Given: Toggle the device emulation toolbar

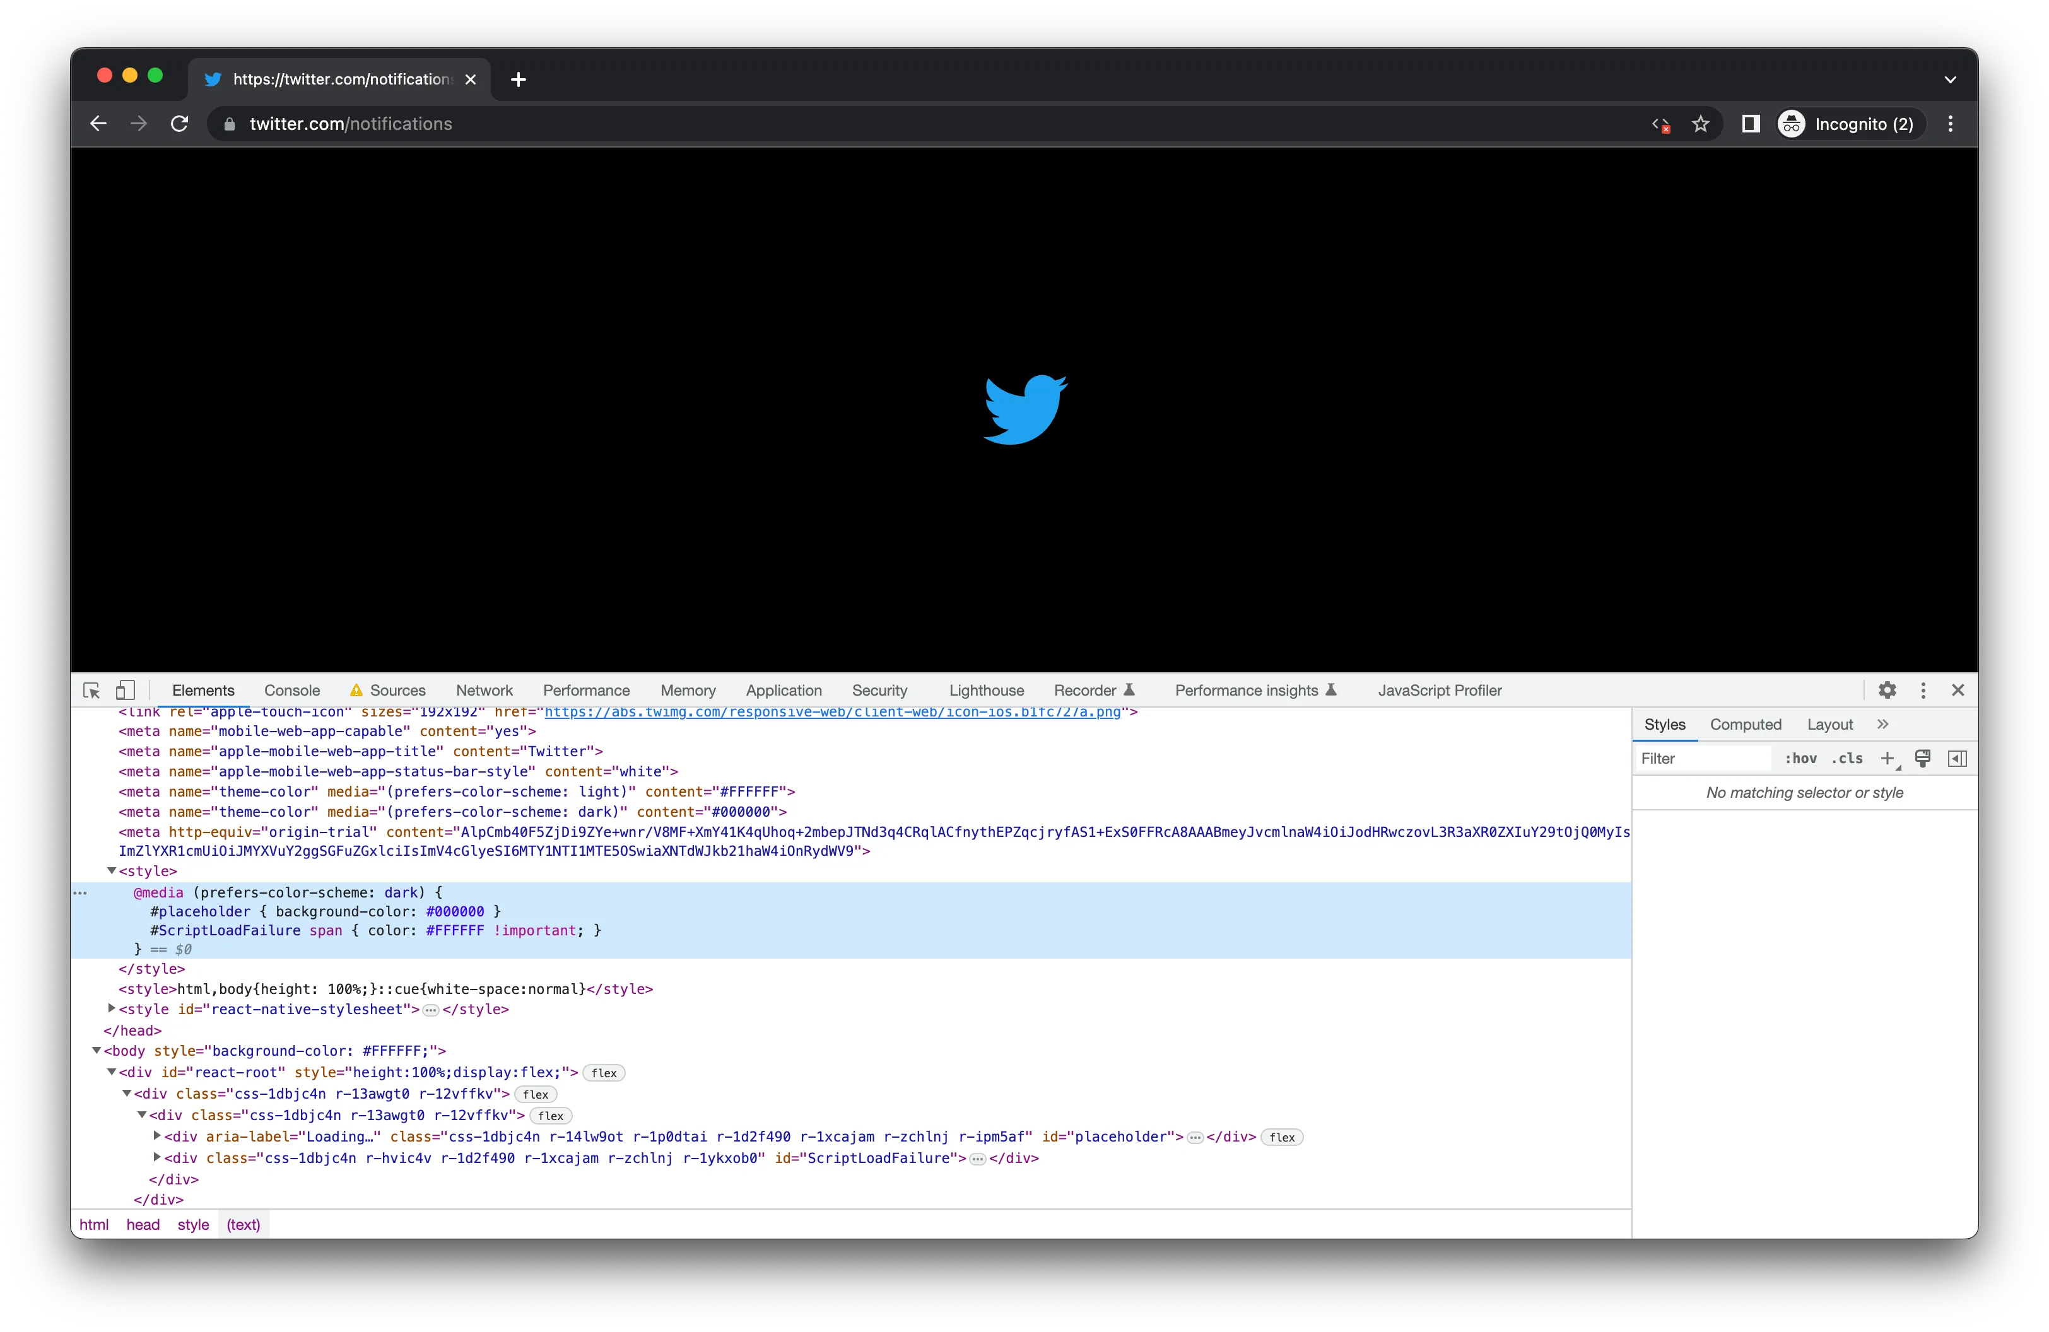Looking at the screenshot, I should pos(126,690).
